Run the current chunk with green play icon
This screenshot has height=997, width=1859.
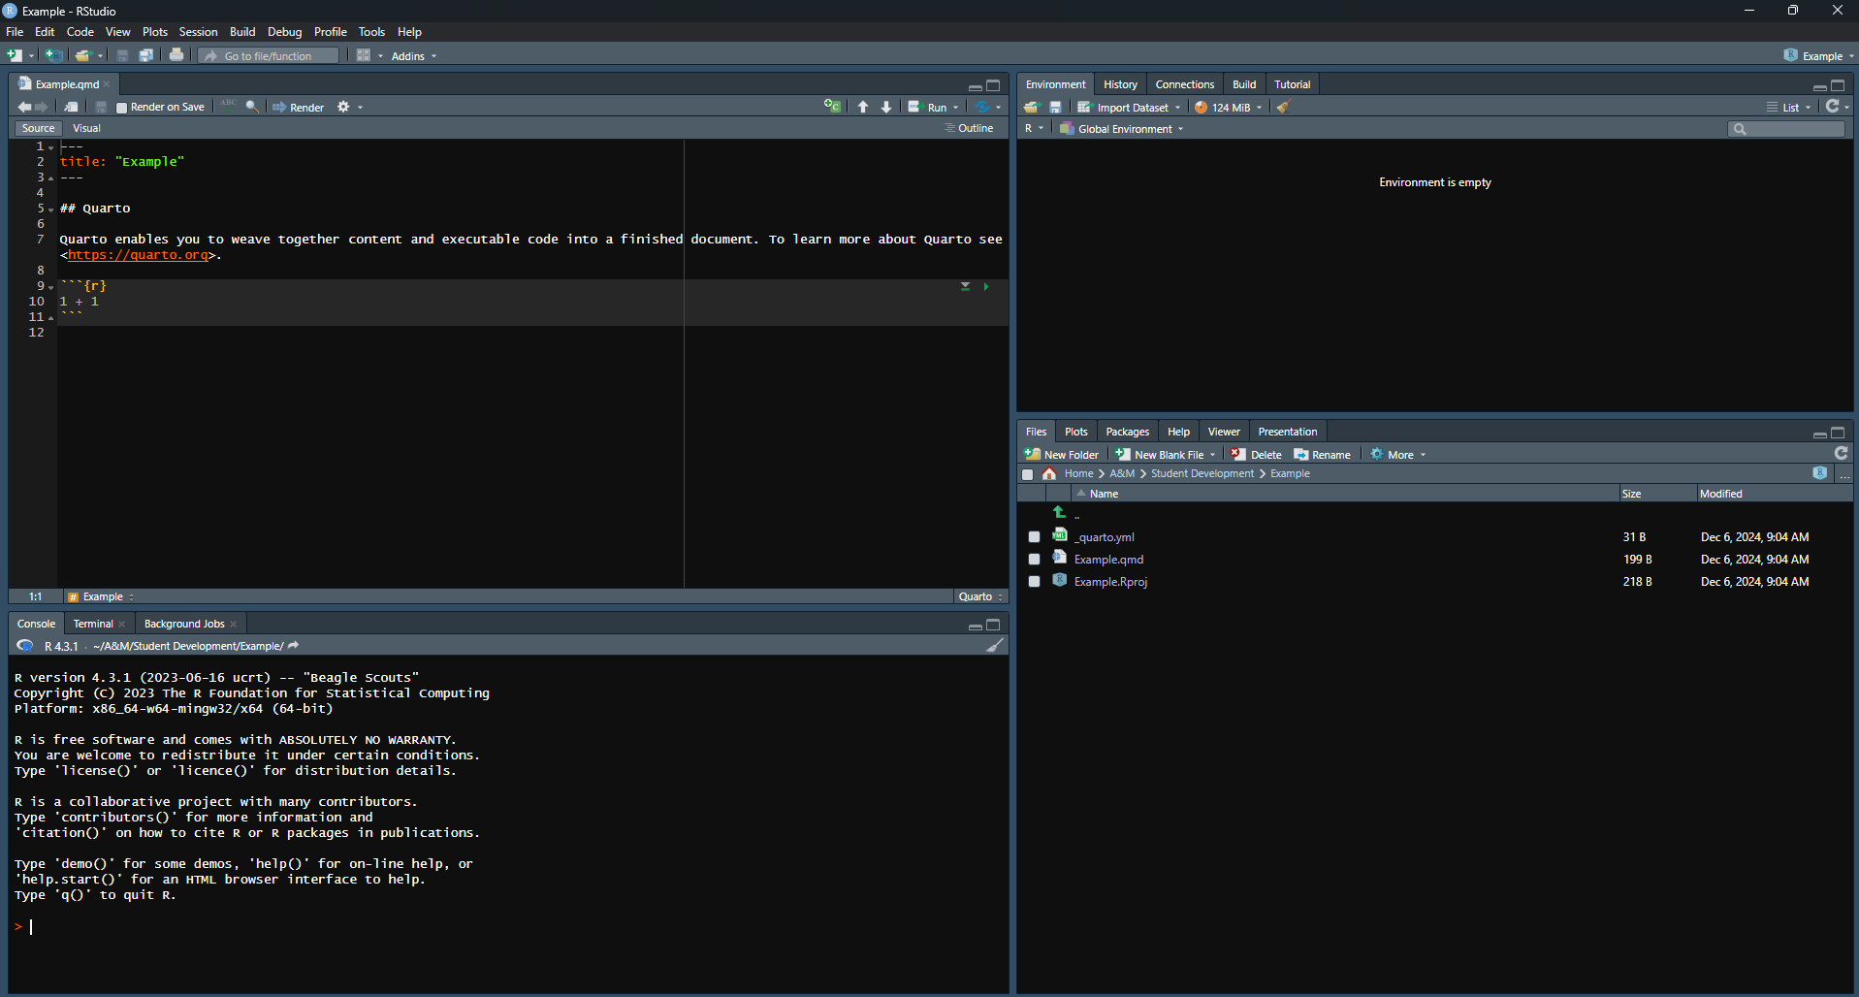[x=986, y=286]
